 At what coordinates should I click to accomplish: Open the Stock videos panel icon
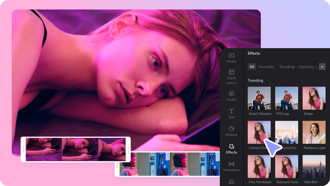click(231, 72)
